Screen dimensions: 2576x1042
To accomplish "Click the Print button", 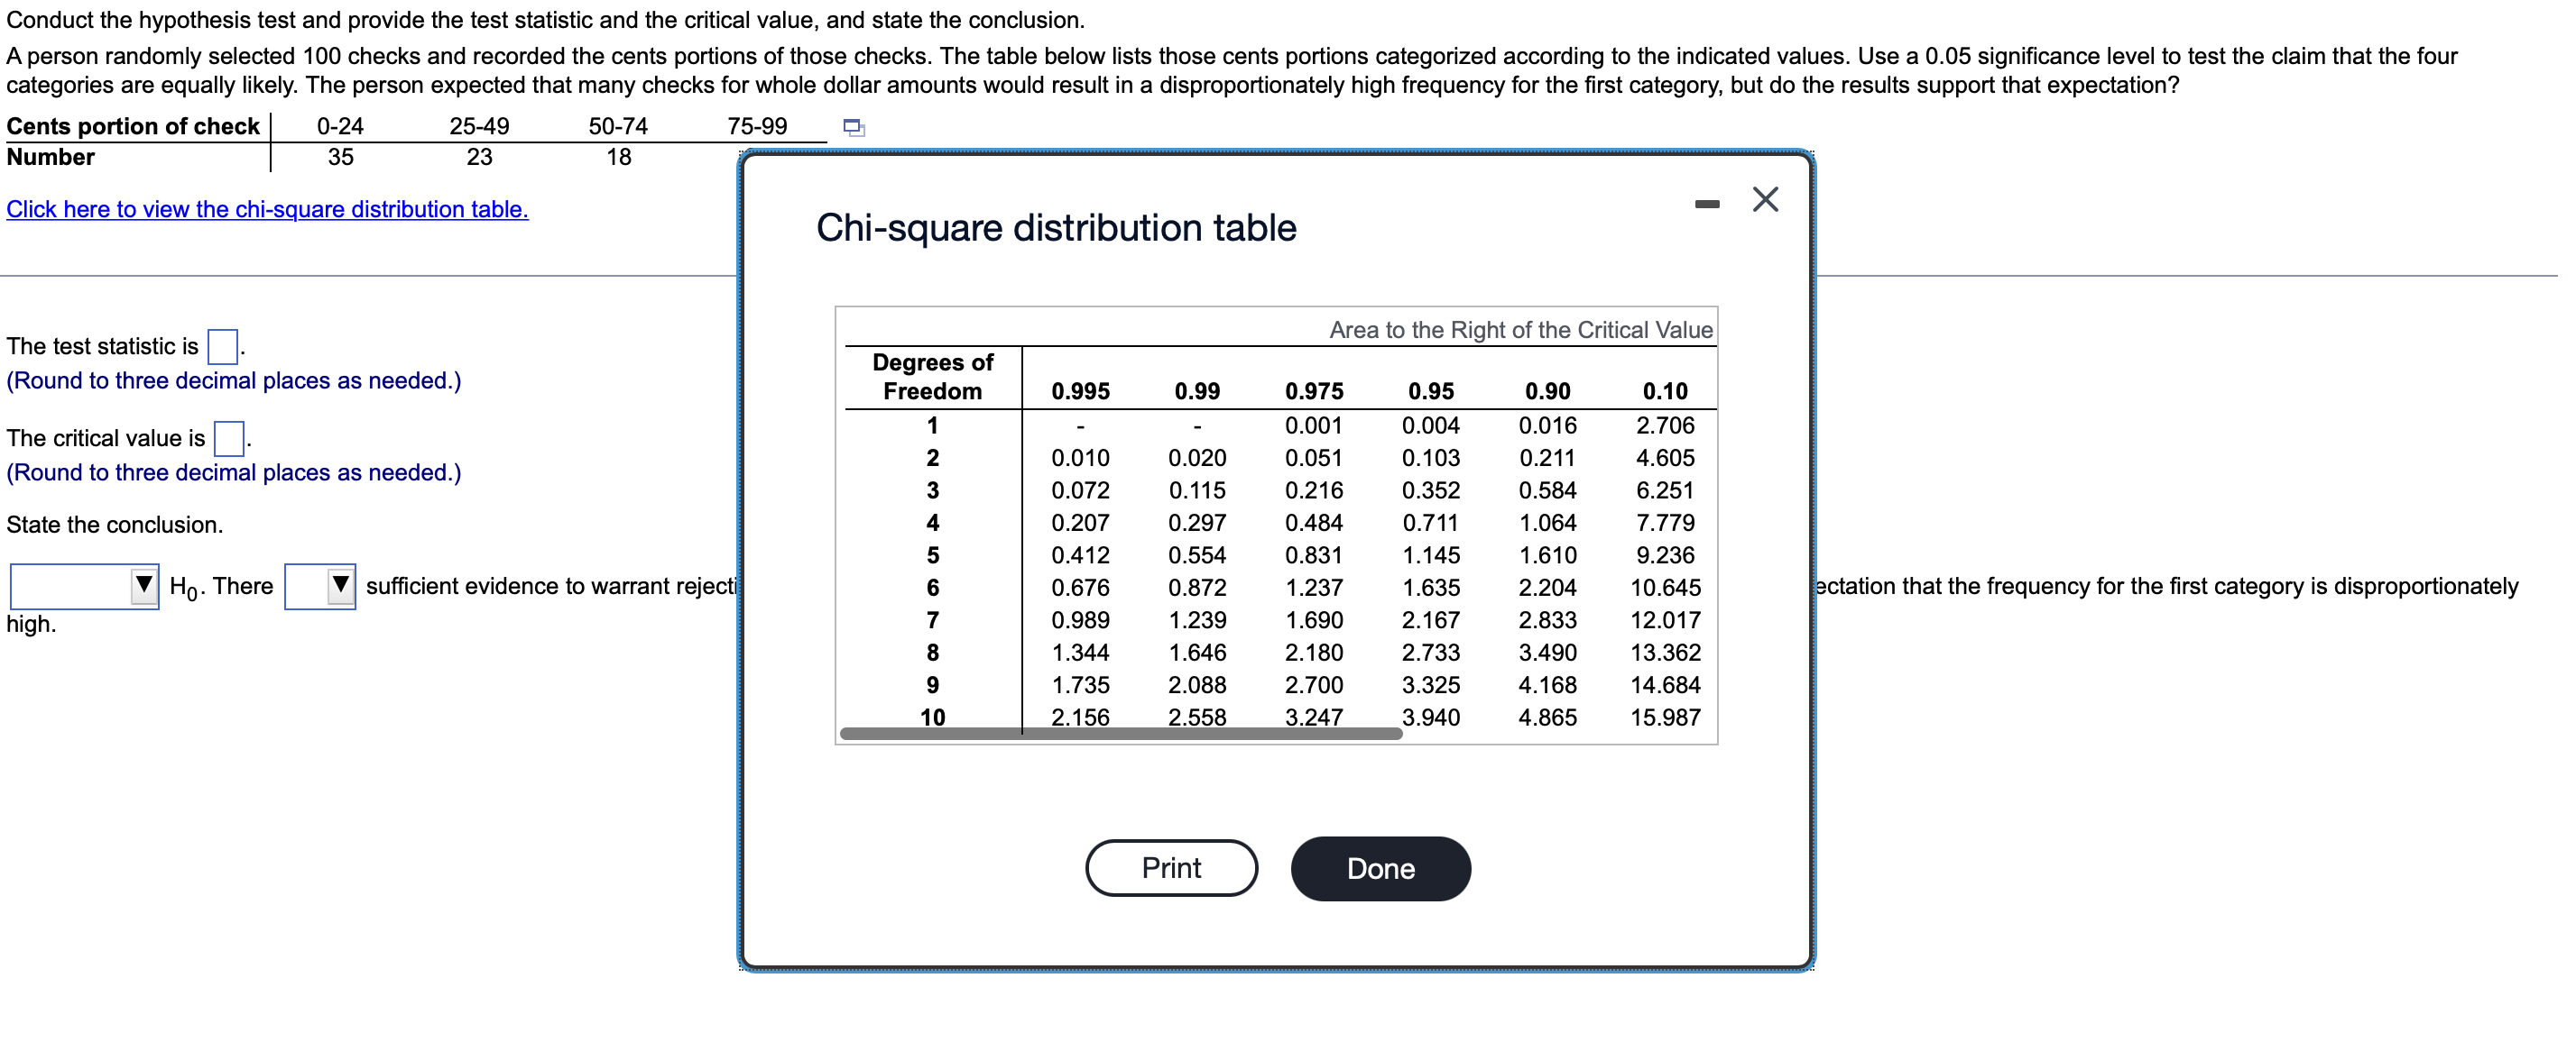I will tap(1171, 867).
